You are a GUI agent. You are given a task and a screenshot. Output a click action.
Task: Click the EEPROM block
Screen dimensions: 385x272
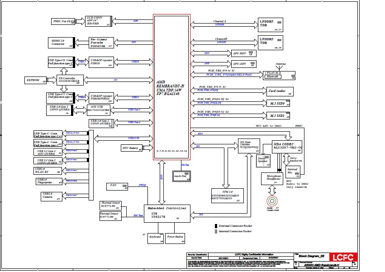click(x=36, y=81)
